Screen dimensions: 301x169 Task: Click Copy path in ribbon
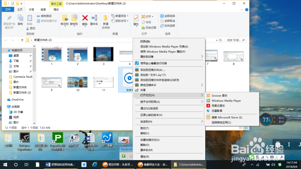coord(44,16)
